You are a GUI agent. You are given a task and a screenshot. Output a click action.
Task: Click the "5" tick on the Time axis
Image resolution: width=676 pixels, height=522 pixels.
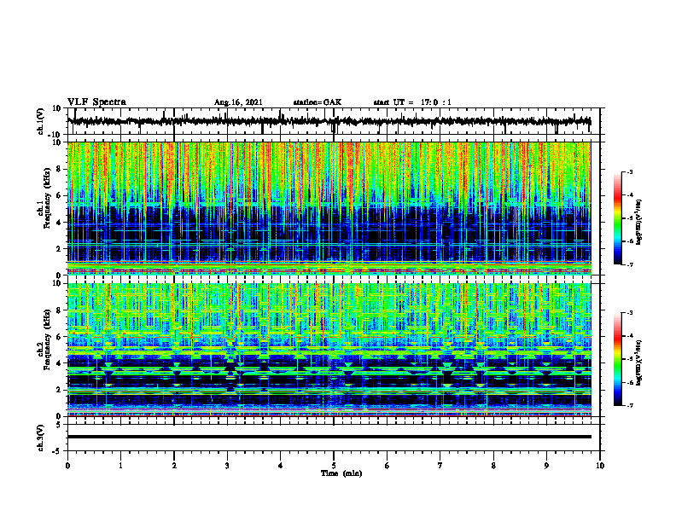coord(334,466)
